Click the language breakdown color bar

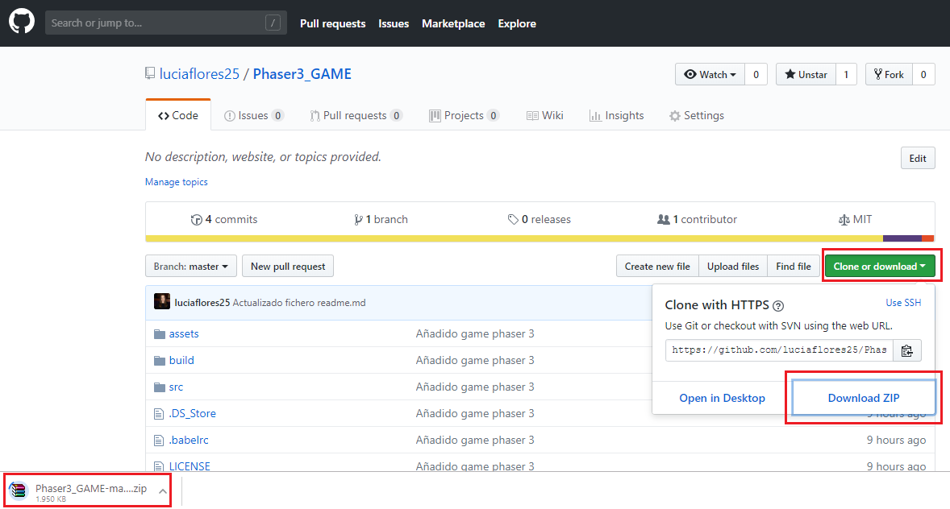point(540,238)
